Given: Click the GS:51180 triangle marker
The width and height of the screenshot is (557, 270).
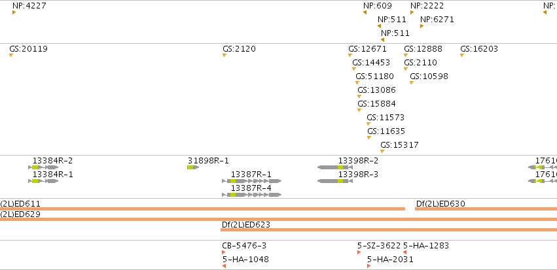Looking at the screenshot, I should pyautogui.click(x=357, y=82).
